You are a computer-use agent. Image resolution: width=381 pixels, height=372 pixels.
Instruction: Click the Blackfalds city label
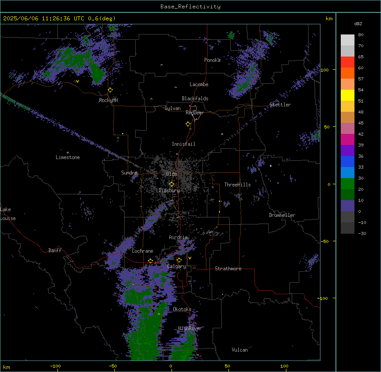pyautogui.click(x=195, y=99)
